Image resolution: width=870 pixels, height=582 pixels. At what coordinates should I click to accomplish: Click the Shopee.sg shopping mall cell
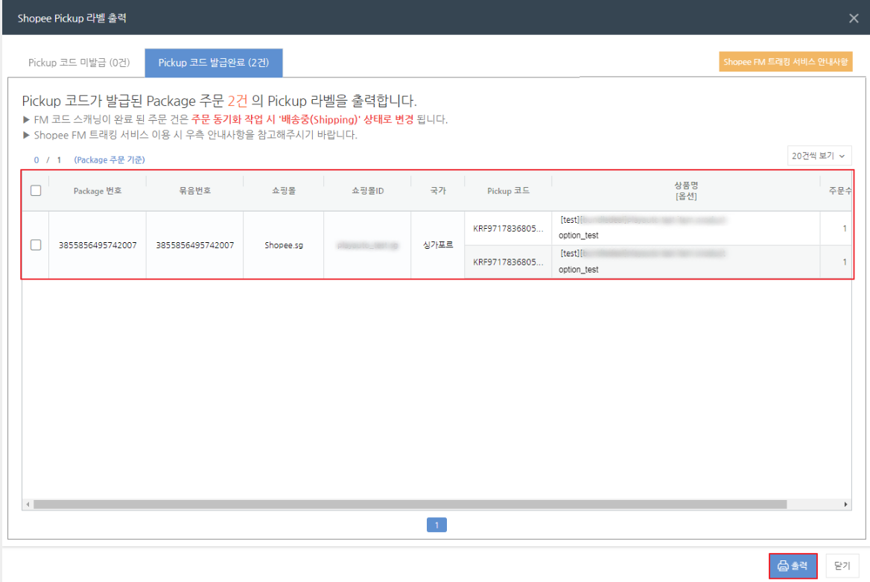point(283,245)
